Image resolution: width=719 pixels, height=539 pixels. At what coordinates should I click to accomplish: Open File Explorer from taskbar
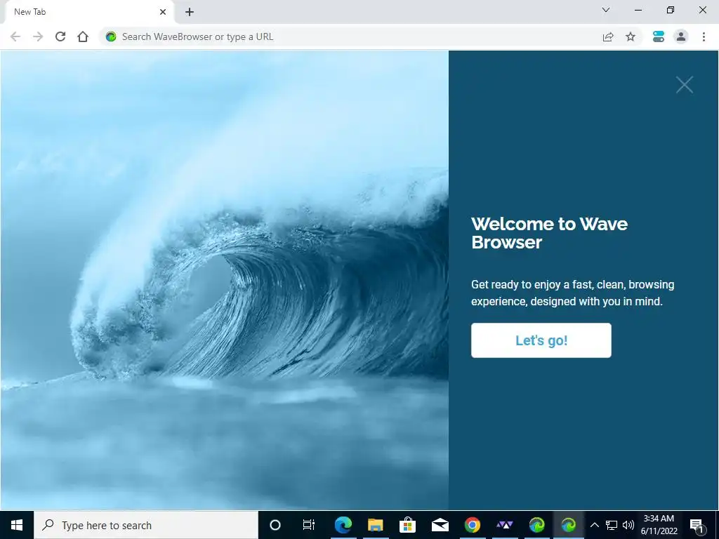click(x=375, y=525)
